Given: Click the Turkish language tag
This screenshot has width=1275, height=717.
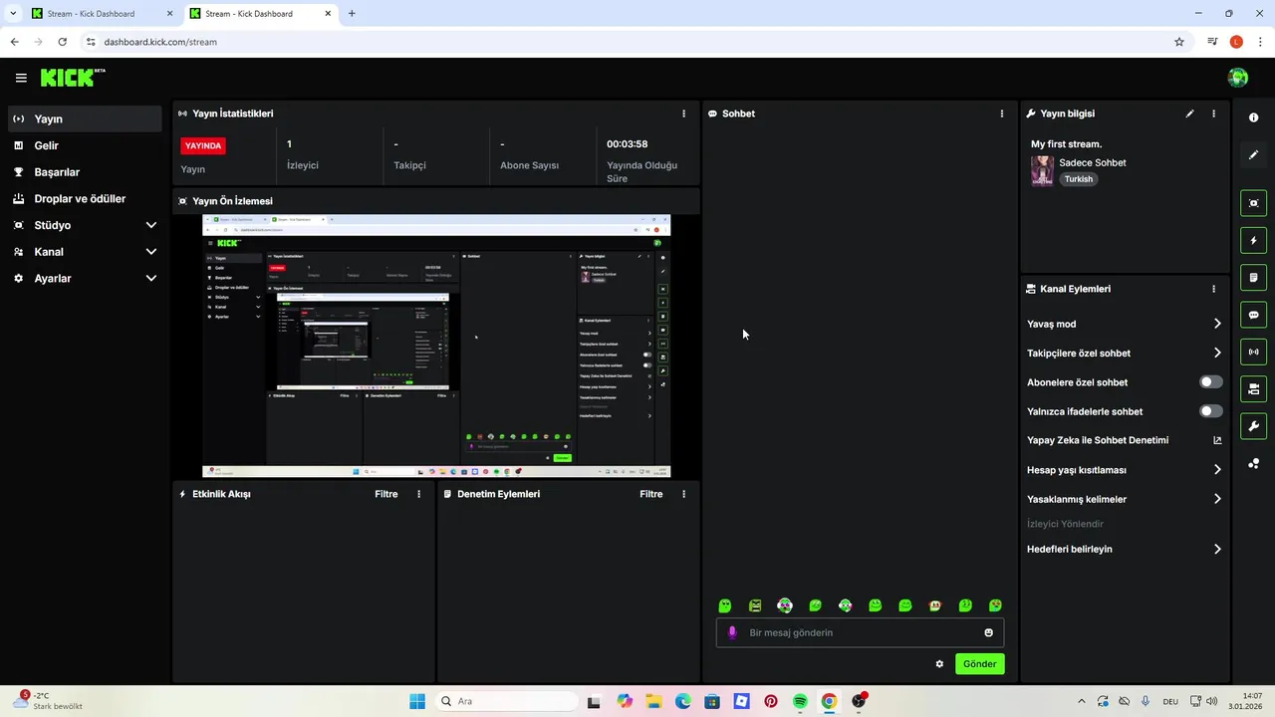Looking at the screenshot, I should [x=1079, y=179].
